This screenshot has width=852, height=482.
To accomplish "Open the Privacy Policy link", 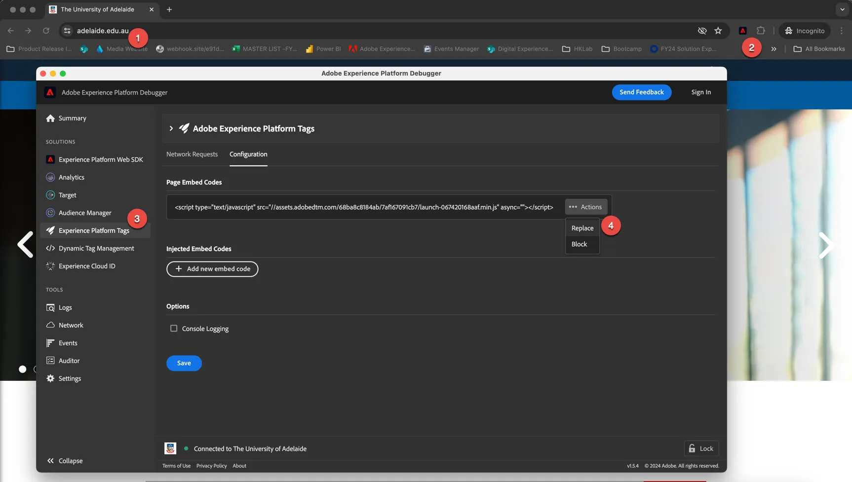I will click(212, 466).
